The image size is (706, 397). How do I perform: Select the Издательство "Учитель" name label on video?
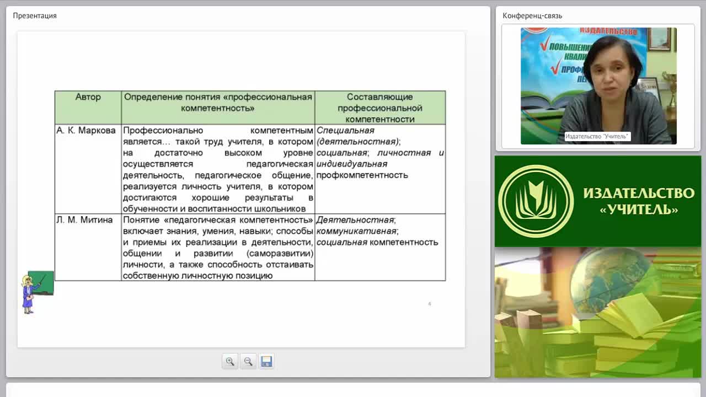[x=597, y=136]
